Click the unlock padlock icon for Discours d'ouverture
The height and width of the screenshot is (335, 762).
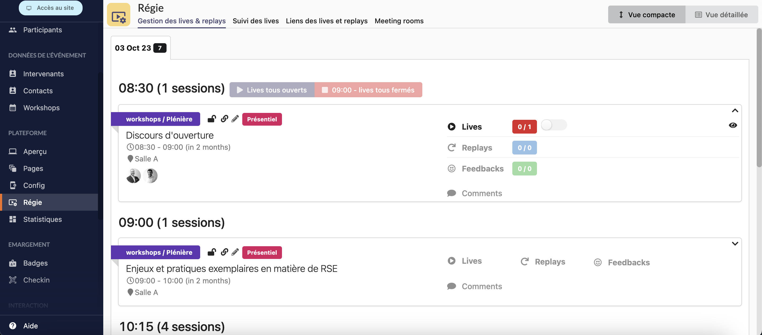(x=212, y=119)
